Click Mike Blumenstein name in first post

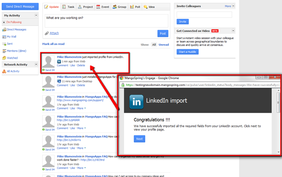coord(70,57)
